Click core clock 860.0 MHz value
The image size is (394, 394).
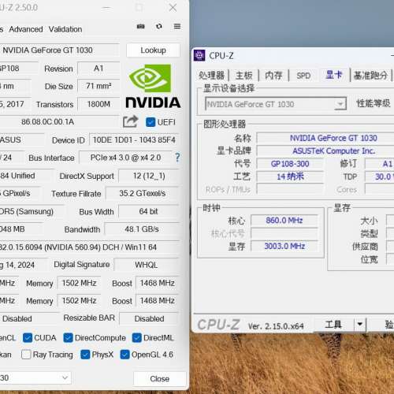coord(284,220)
